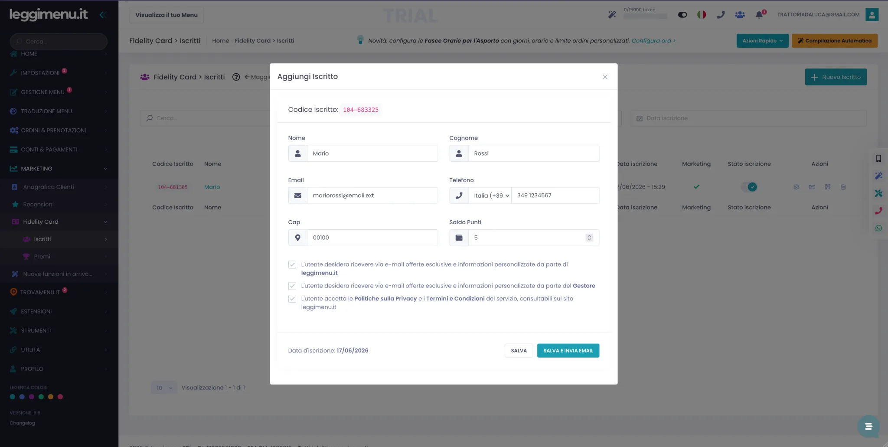The height and width of the screenshot is (447, 888).
Task: Collapse the MARKETING sidebar section
Action: tap(59, 169)
